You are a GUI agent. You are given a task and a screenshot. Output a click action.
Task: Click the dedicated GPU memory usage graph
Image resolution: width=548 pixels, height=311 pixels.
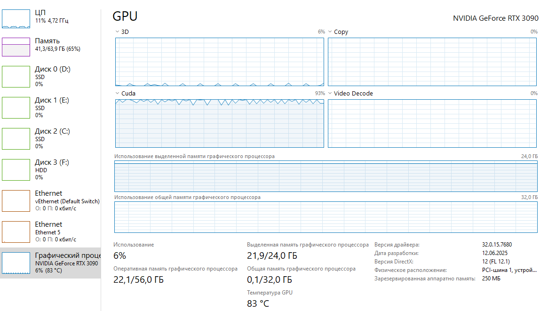(x=326, y=176)
